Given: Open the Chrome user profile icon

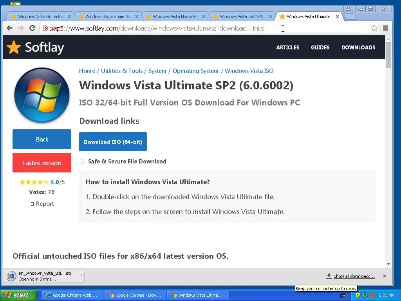Looking at the screenshot, I should 348,9.
